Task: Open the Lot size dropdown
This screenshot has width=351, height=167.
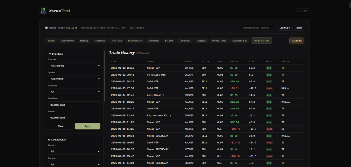Action: 74,164
